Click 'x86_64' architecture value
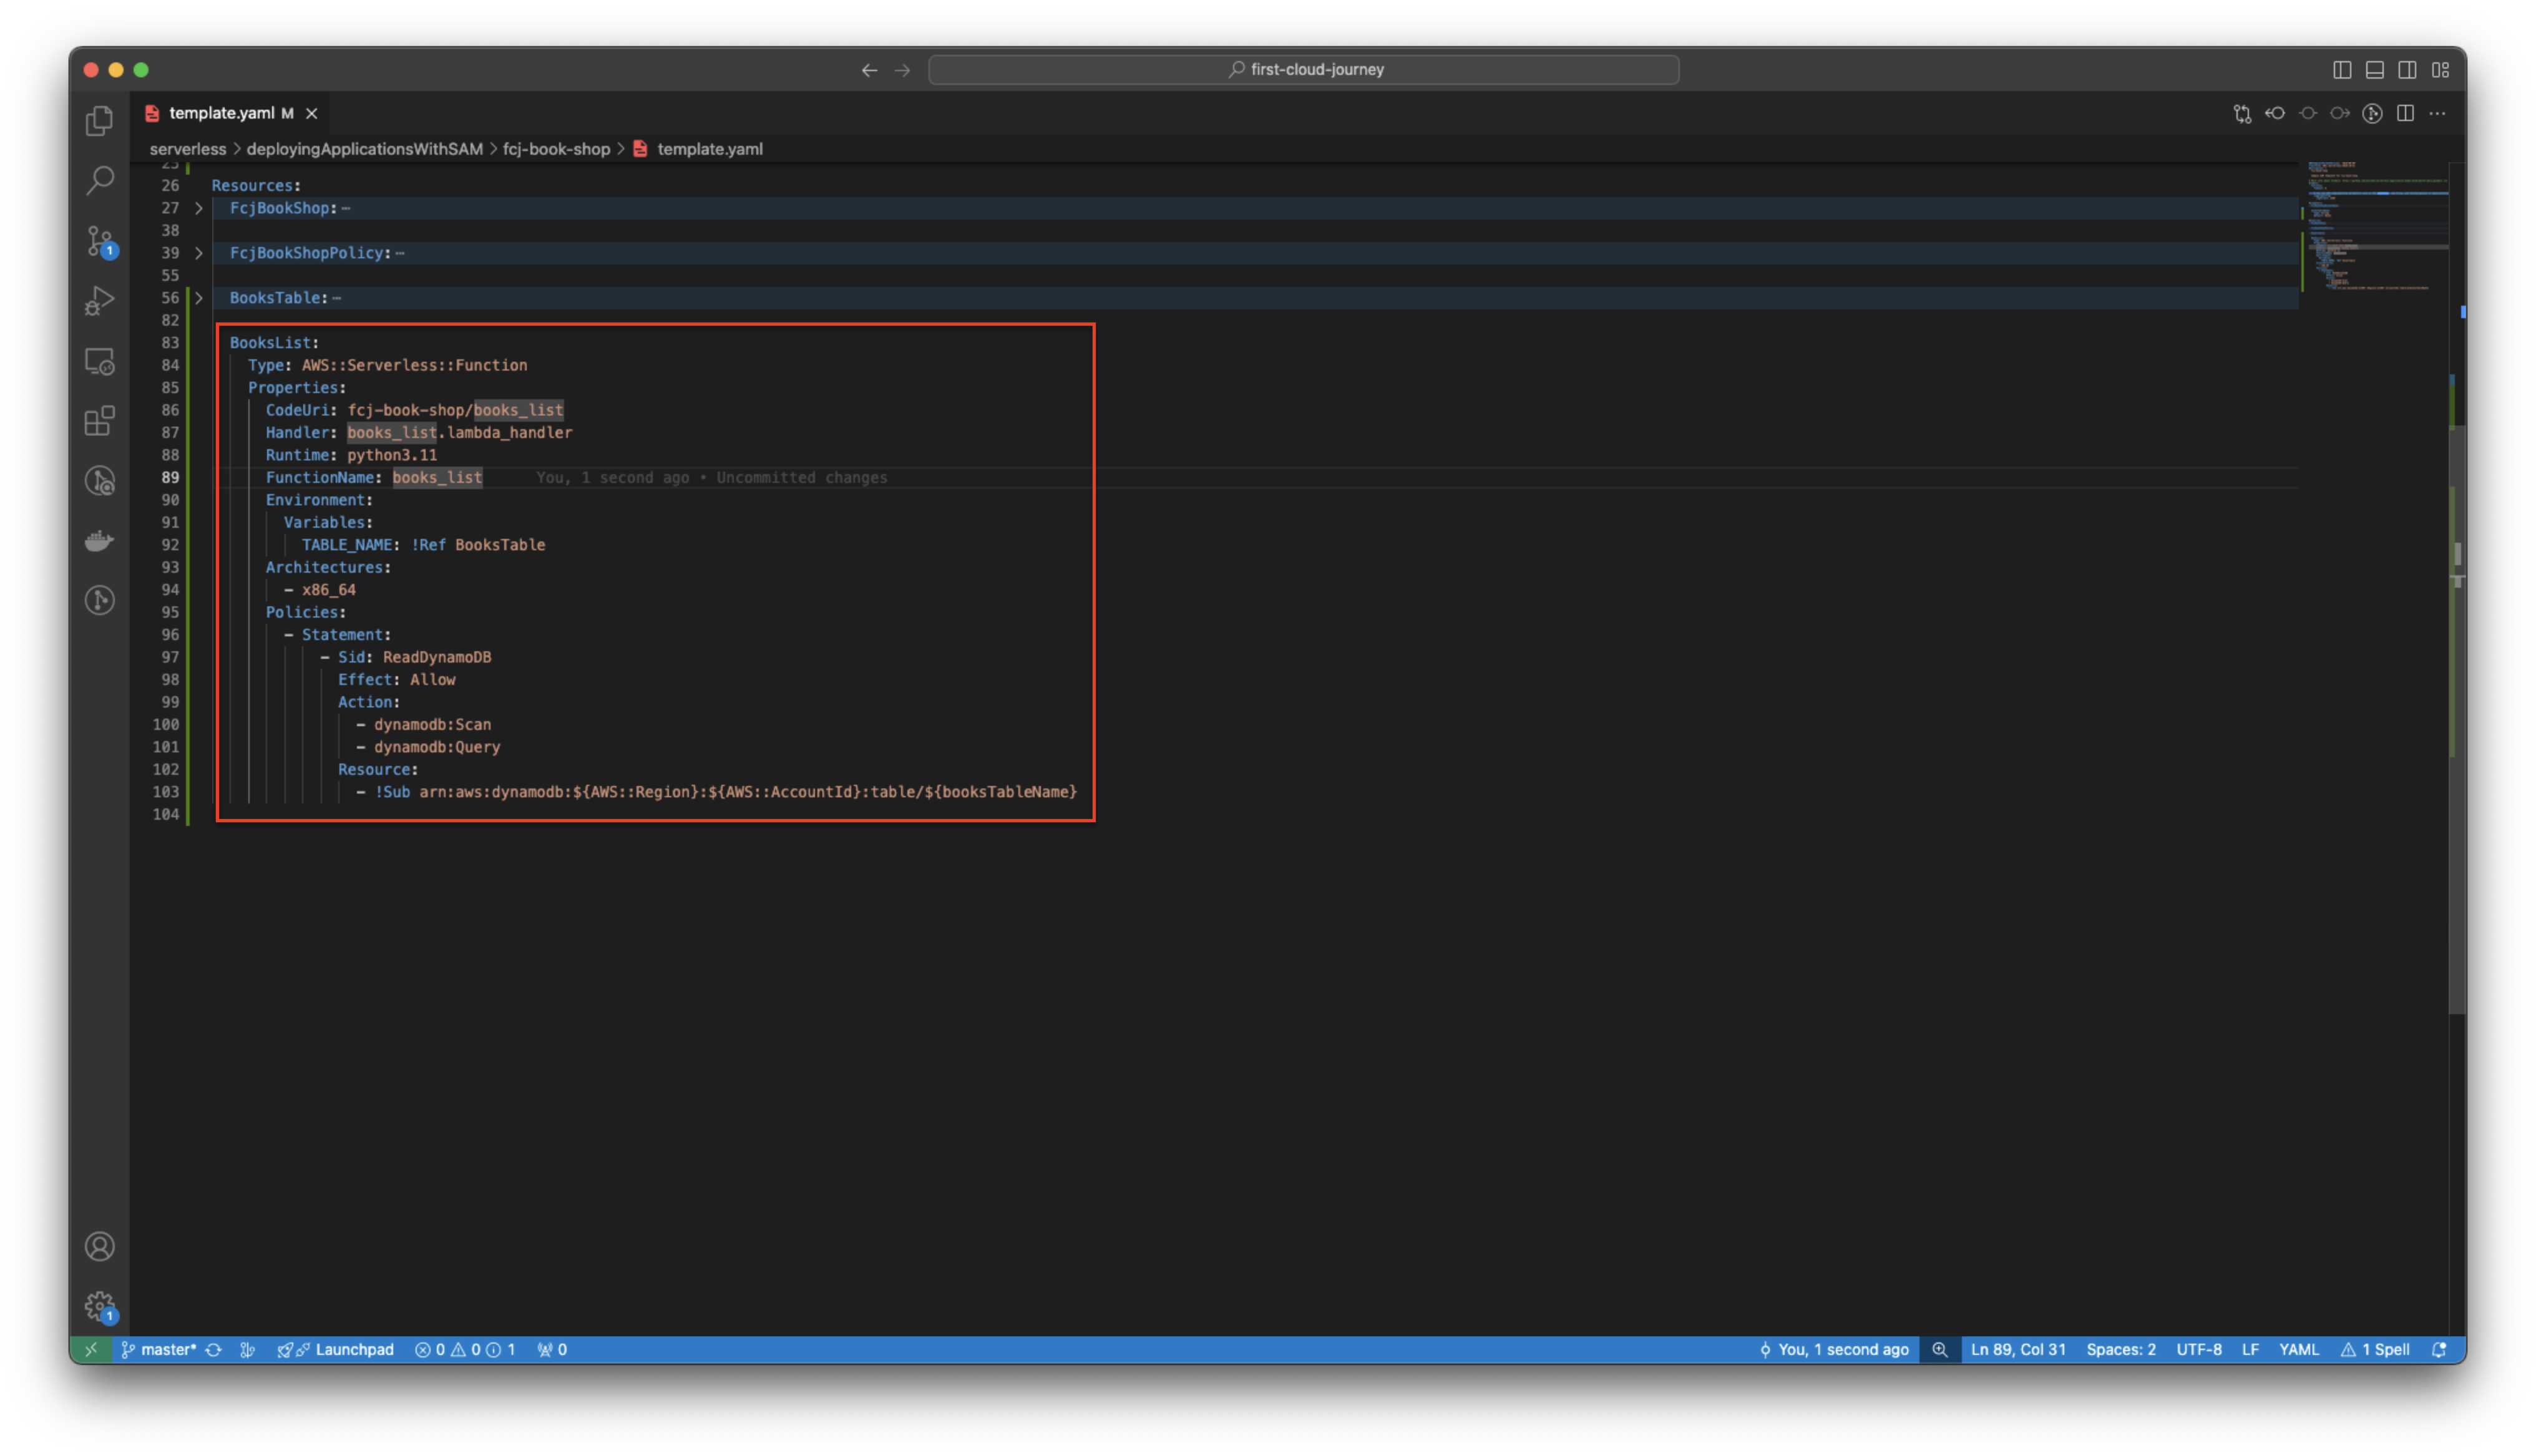Image resolution: width=2536 pixels, height=1456 pixels. 329,590
